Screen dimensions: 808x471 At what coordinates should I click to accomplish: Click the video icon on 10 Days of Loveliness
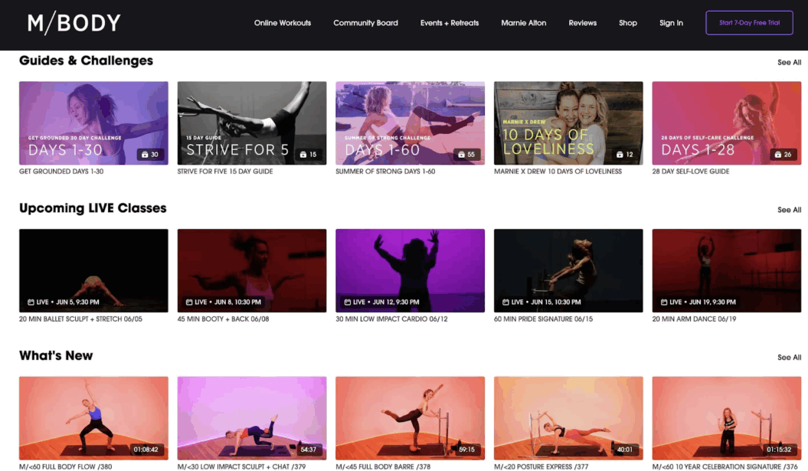625,152
